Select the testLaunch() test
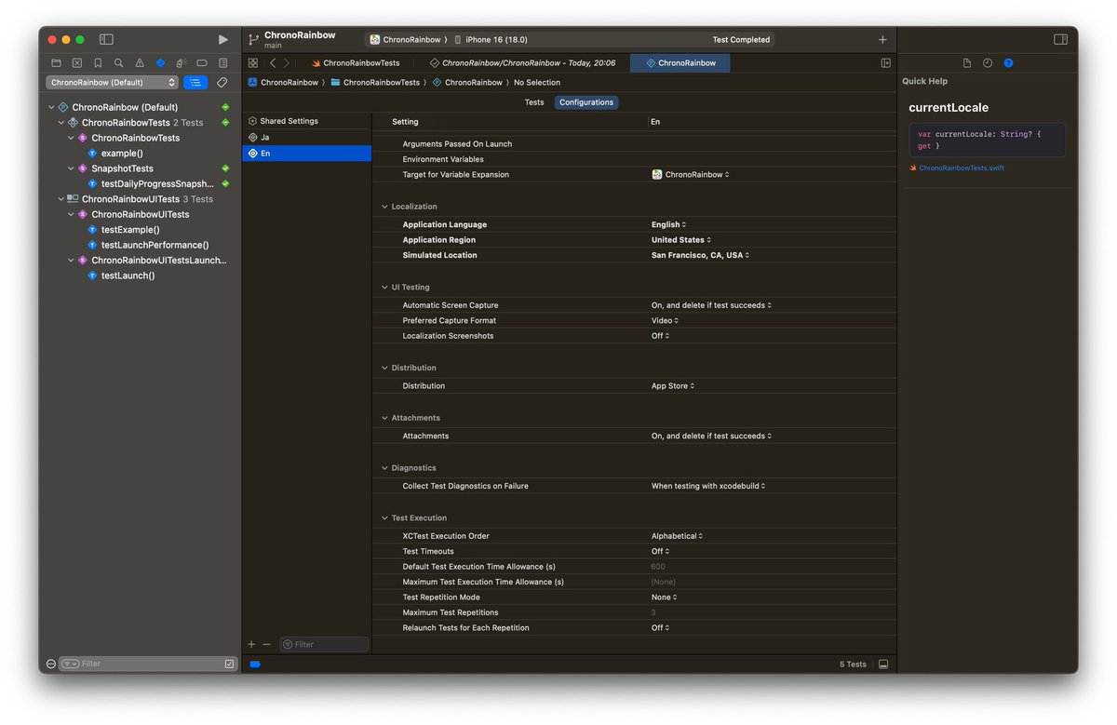This screenshot has height=725, width=1117. pos(128,275)
